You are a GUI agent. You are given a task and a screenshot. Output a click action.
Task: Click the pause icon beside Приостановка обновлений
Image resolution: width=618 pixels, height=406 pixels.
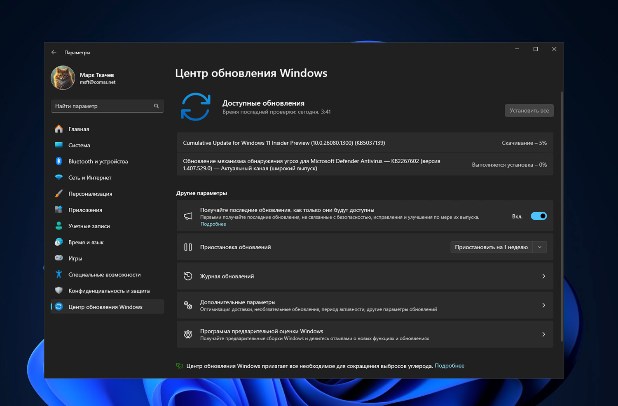pyautogui.click(x=188, y=247)
